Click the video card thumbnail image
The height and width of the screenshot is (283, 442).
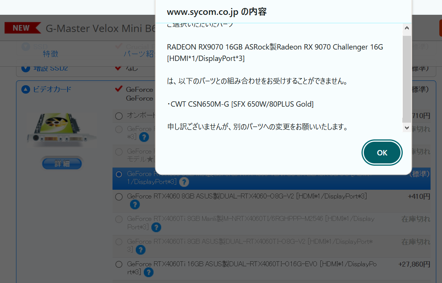tap(61, 130)
